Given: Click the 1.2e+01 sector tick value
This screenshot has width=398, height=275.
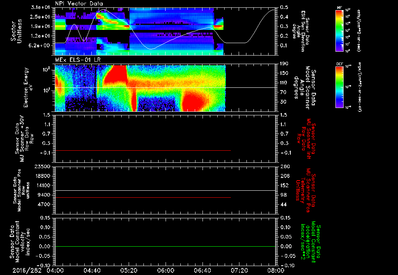Looking at the screenshot, I should (40, 36).
